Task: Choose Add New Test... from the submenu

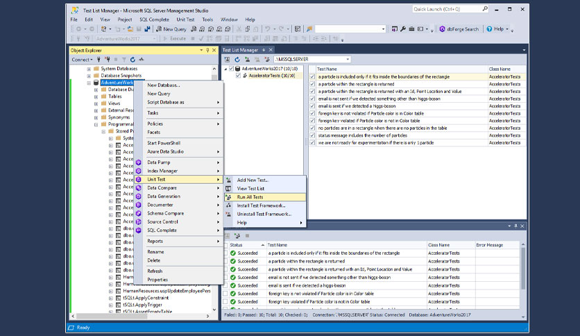Action: tap(265, 180)
